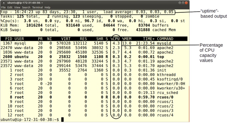
Task: Click the terminal title bar icon
Action: point(4,3)
